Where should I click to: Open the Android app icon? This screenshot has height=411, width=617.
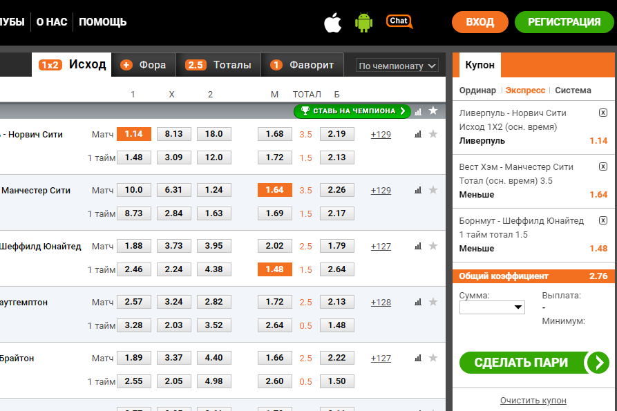[x=363, y=22]
